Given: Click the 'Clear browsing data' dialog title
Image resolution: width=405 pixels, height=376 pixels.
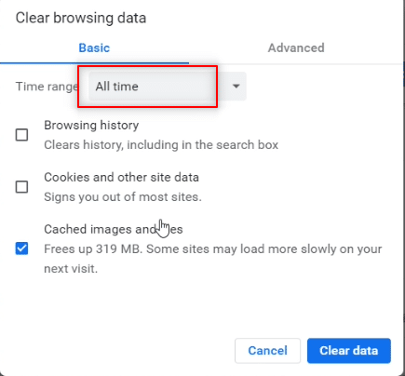Looking at the screenshot, I should (x=81, y=18).
